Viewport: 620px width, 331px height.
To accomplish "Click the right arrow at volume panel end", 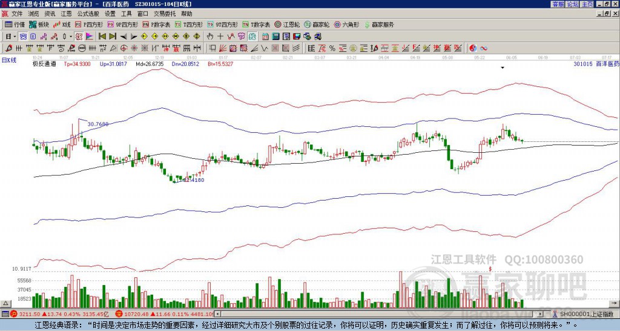I will (615, 303).
